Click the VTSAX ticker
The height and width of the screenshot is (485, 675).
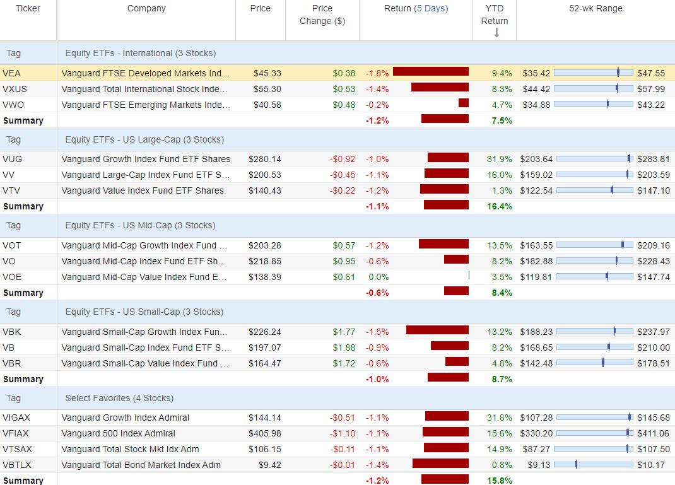click(17, 449)
